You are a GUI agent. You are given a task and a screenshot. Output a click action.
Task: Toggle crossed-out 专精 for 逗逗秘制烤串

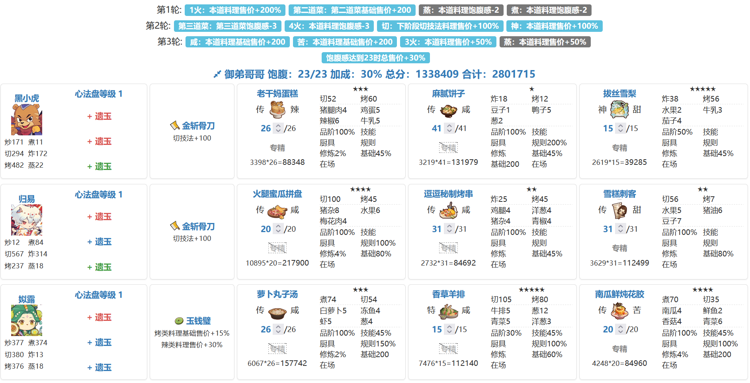pos(449,248)
